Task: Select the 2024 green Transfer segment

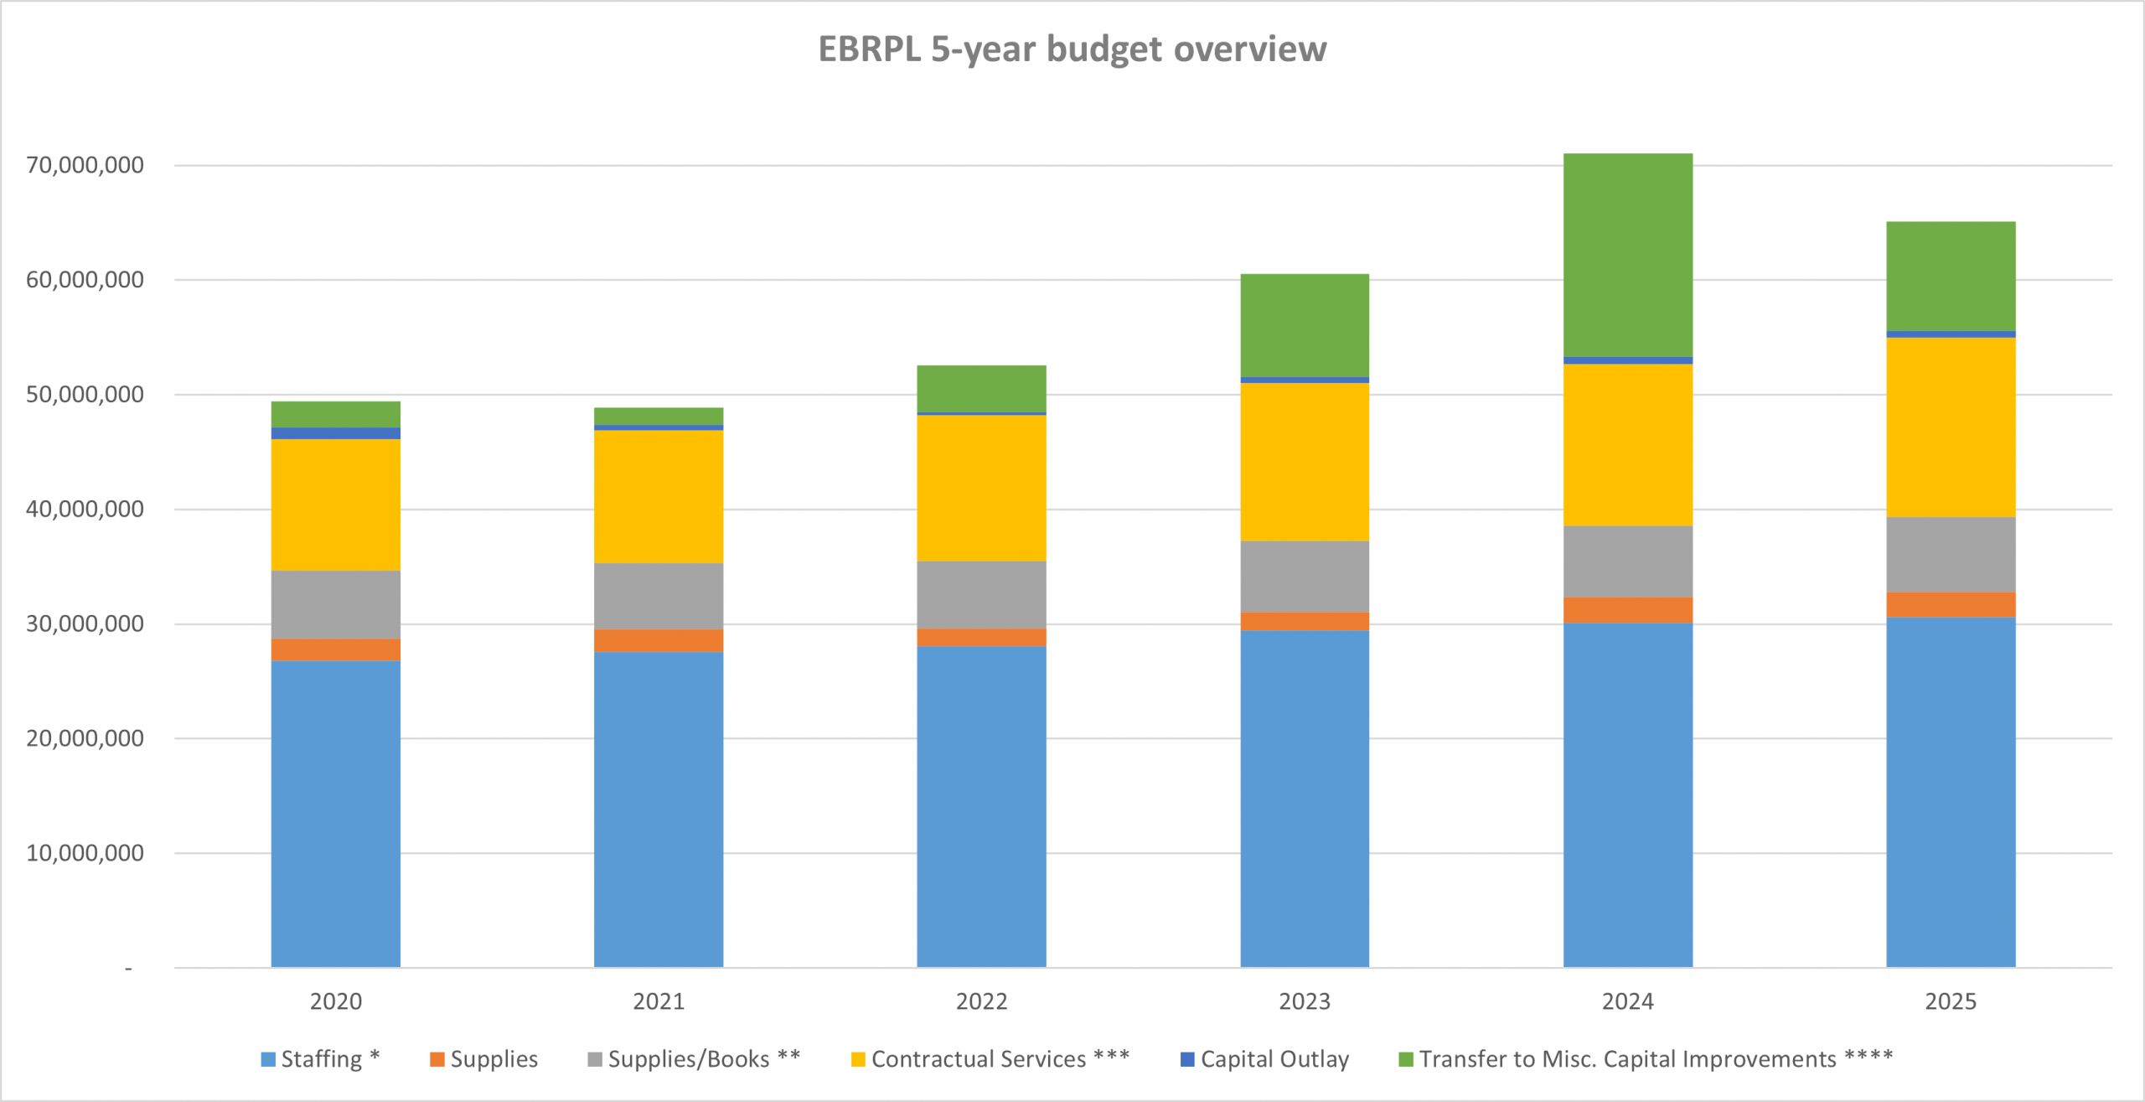Action: 1628,256
